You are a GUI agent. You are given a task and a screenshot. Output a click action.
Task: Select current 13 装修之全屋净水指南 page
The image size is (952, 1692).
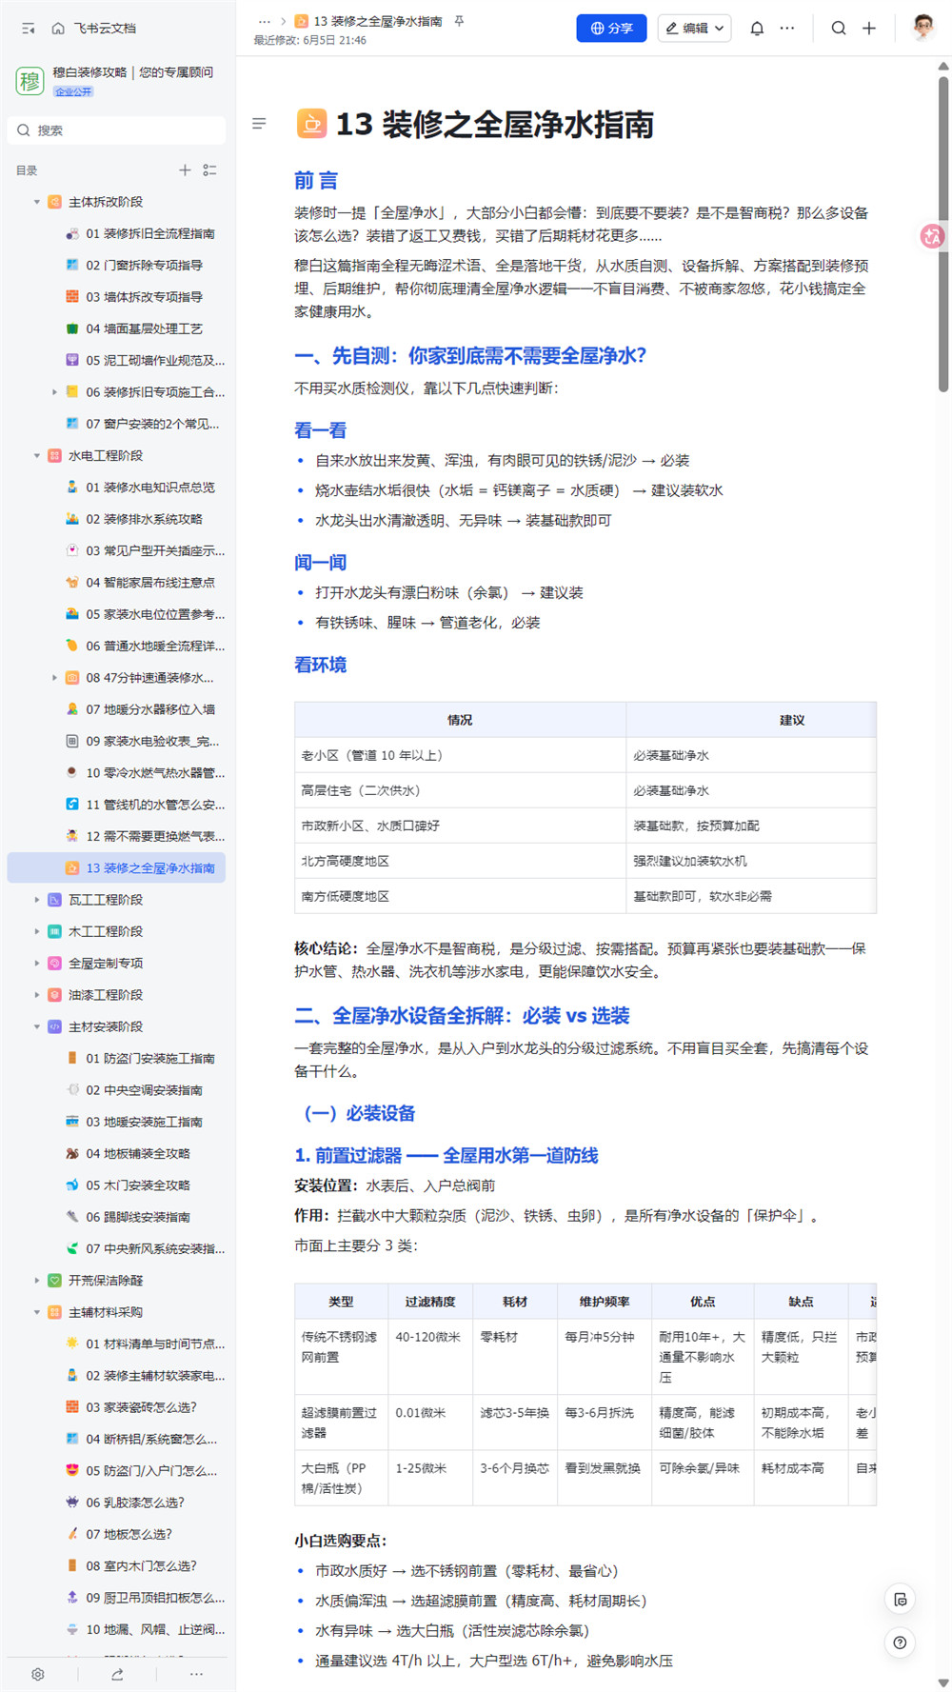tap(116, 868)
